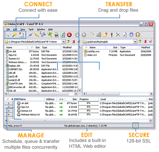Click the green Refresh arrows icon
The width and height of the screenshot is (159, 152).
[x=63, y=35]
